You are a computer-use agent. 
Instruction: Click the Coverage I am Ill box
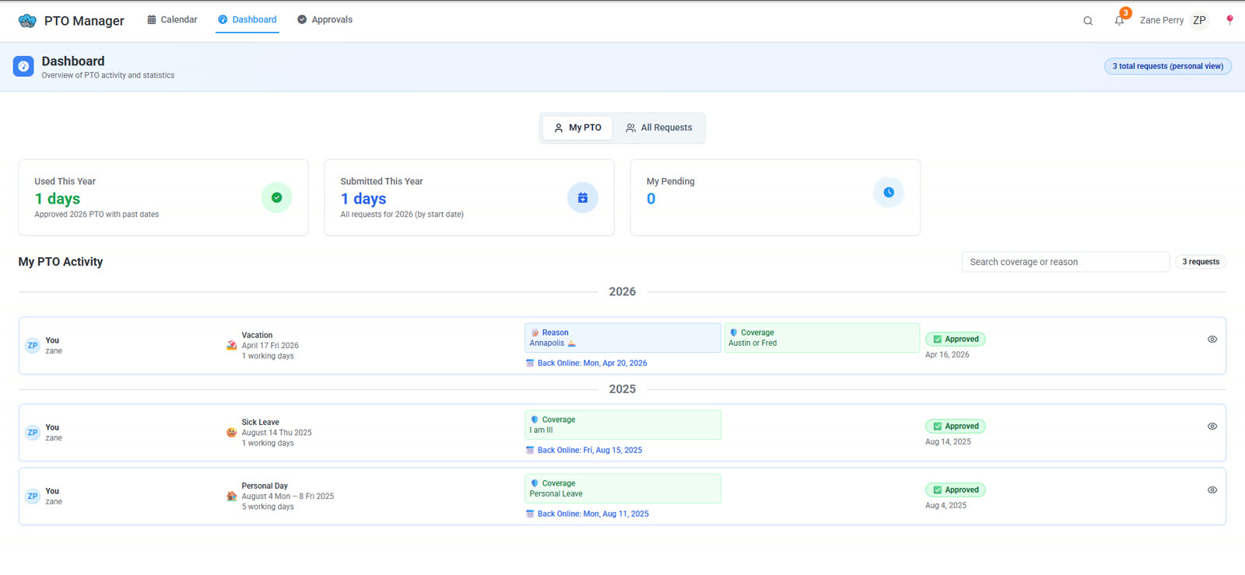[623, 425]
